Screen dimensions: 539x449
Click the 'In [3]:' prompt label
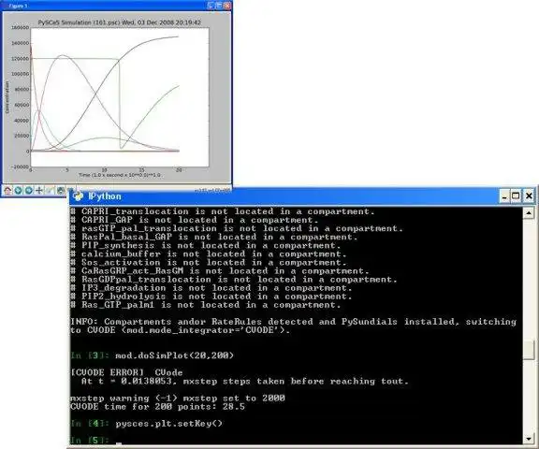(x=90, y=355)
